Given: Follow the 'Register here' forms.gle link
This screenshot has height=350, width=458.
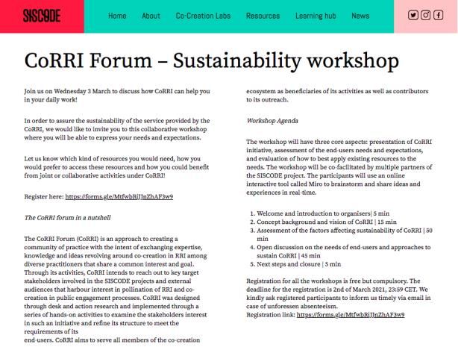Looking at the screenshot, I should tap(119, 196).
